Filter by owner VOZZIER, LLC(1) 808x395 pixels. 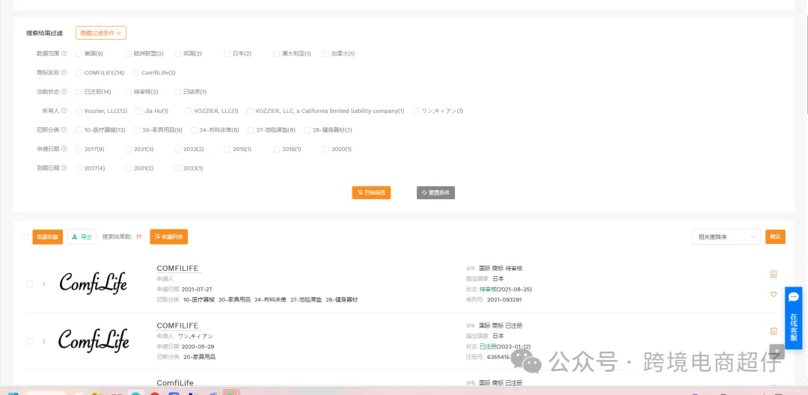[189, 111]
